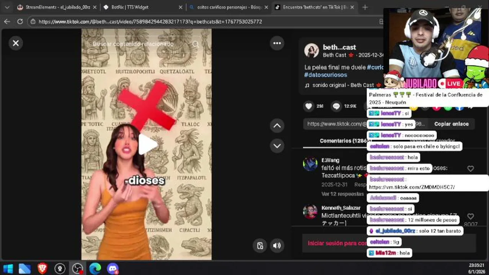Close the StreamElements tab
Viewport: 489px width, 275px height.
tap(94, 7)
